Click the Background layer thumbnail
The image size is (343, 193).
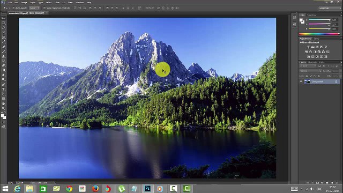pos(307,81)
